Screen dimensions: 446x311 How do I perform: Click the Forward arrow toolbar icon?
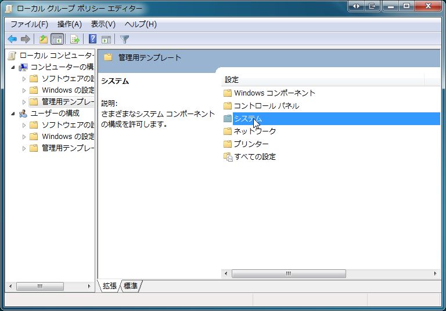pyautogui.click(x=25, y=39)
